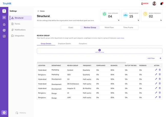Click the horizontal scrollbar above the table
This screenshot has width=166, height=117.
(x=81, y=62)
